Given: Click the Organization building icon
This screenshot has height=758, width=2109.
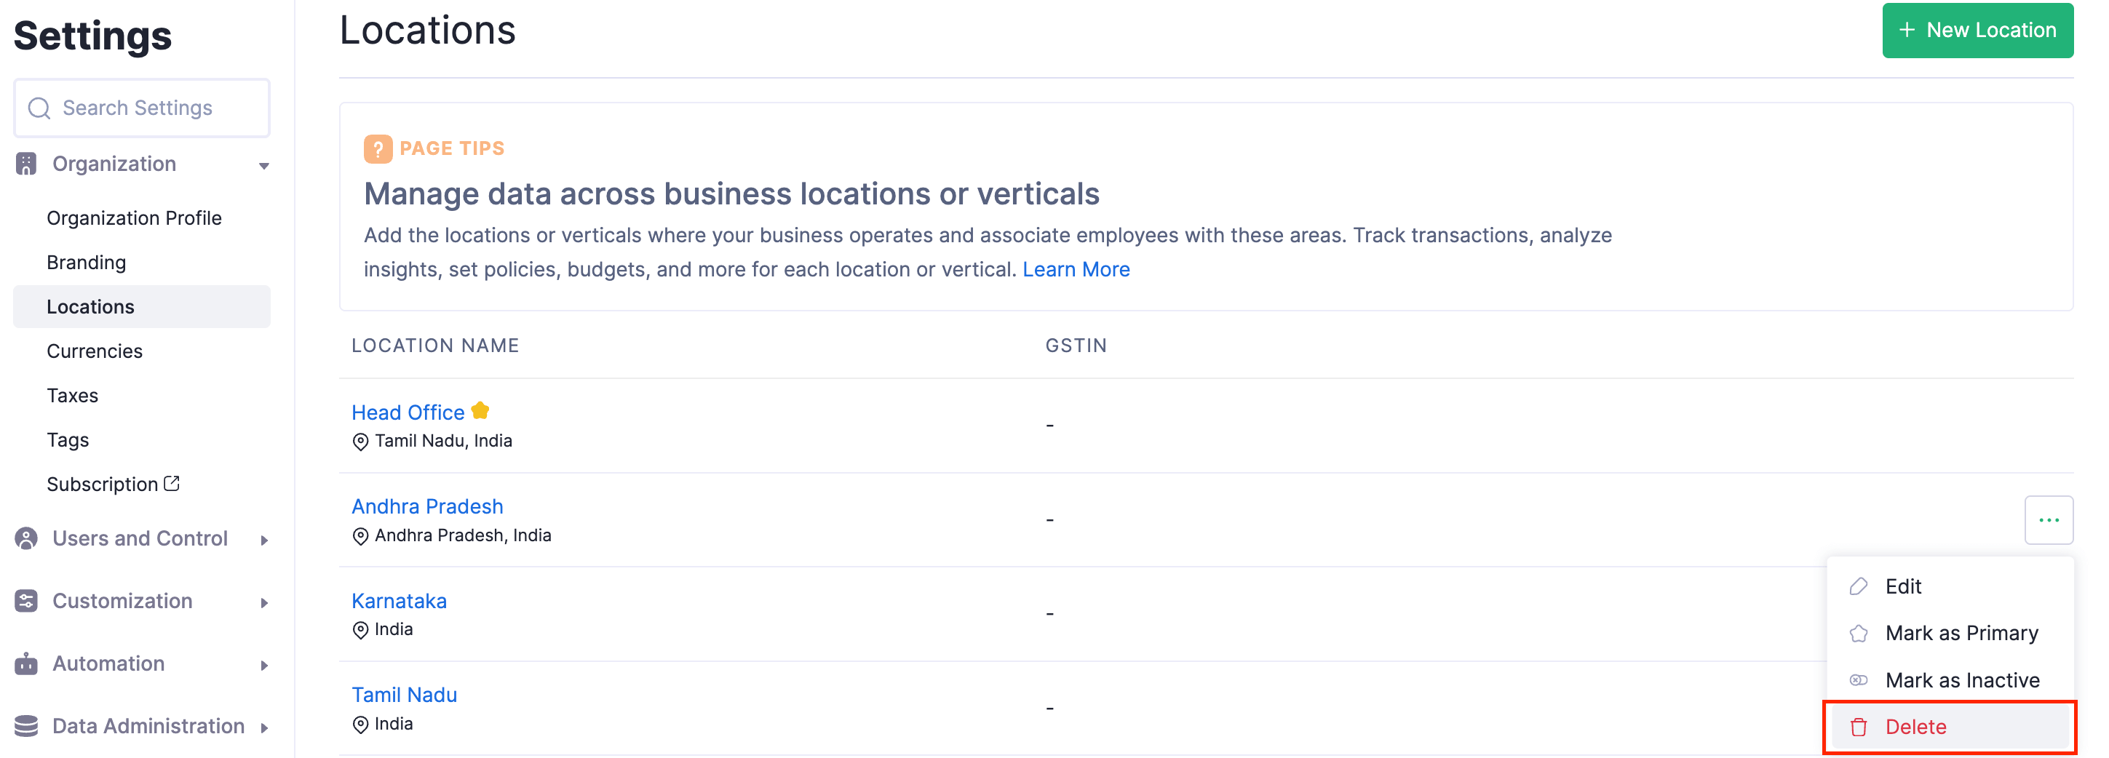Looking at the screenshot, I should [x=26, y=164].
